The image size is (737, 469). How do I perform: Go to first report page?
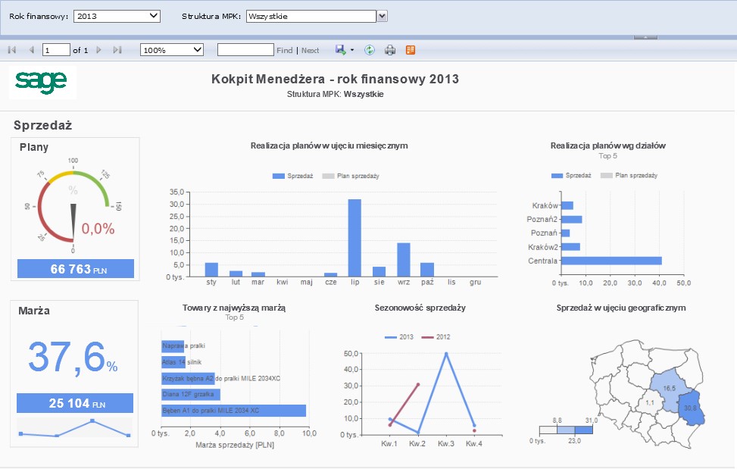coord(11,50)
